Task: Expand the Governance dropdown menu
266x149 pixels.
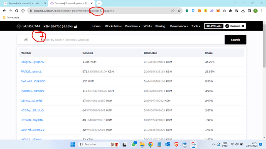Action: pyautogui.click(x=179, y=26)
